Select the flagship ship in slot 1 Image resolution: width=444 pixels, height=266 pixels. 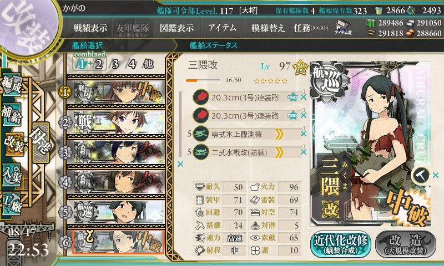coord(116,92)
